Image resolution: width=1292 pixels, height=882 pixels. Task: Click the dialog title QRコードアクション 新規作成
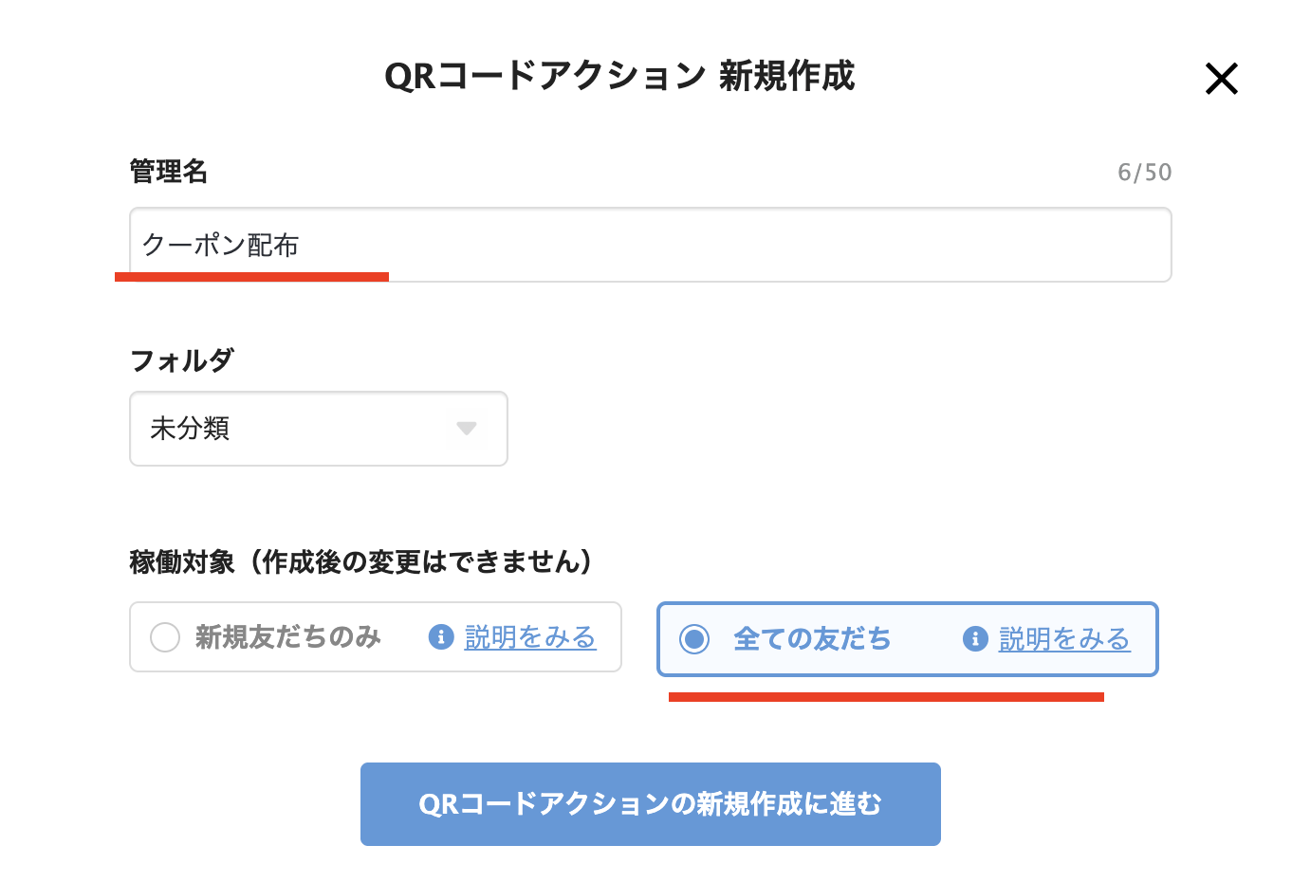619,76
